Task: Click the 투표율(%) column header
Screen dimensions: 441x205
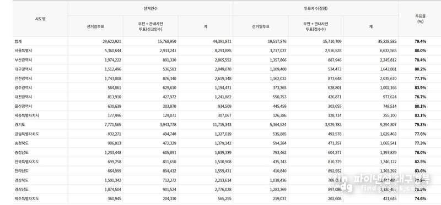Action: pos(421,19)
